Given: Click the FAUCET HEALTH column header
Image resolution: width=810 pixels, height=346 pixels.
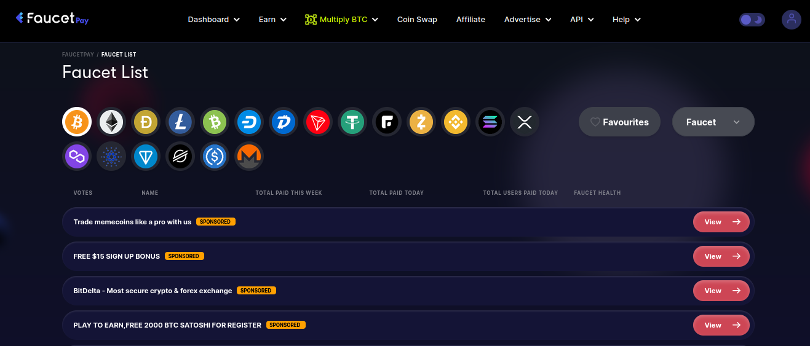Looking at the screenshot, I should pyautogui.click(x=597, y=193).
